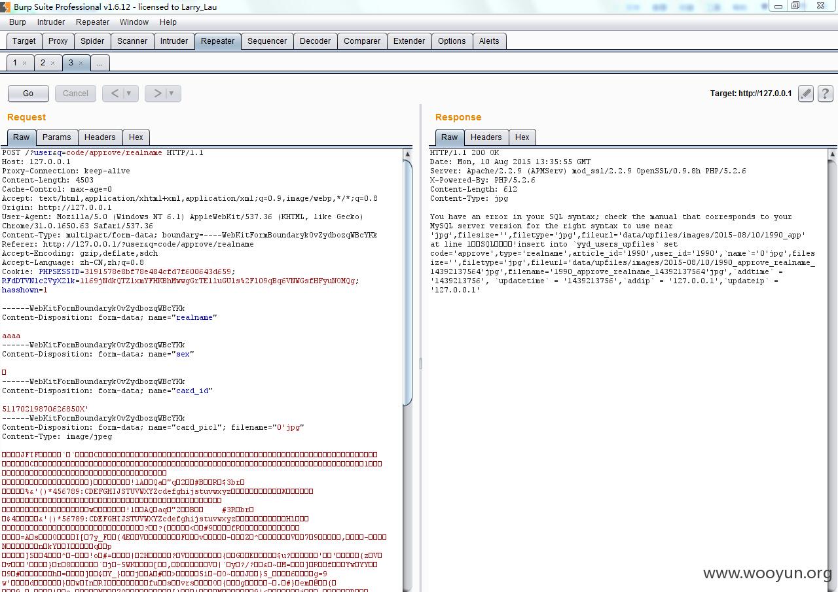Click the response Content-Type: jpg line
838x592 pixels.
coord(469,199)
